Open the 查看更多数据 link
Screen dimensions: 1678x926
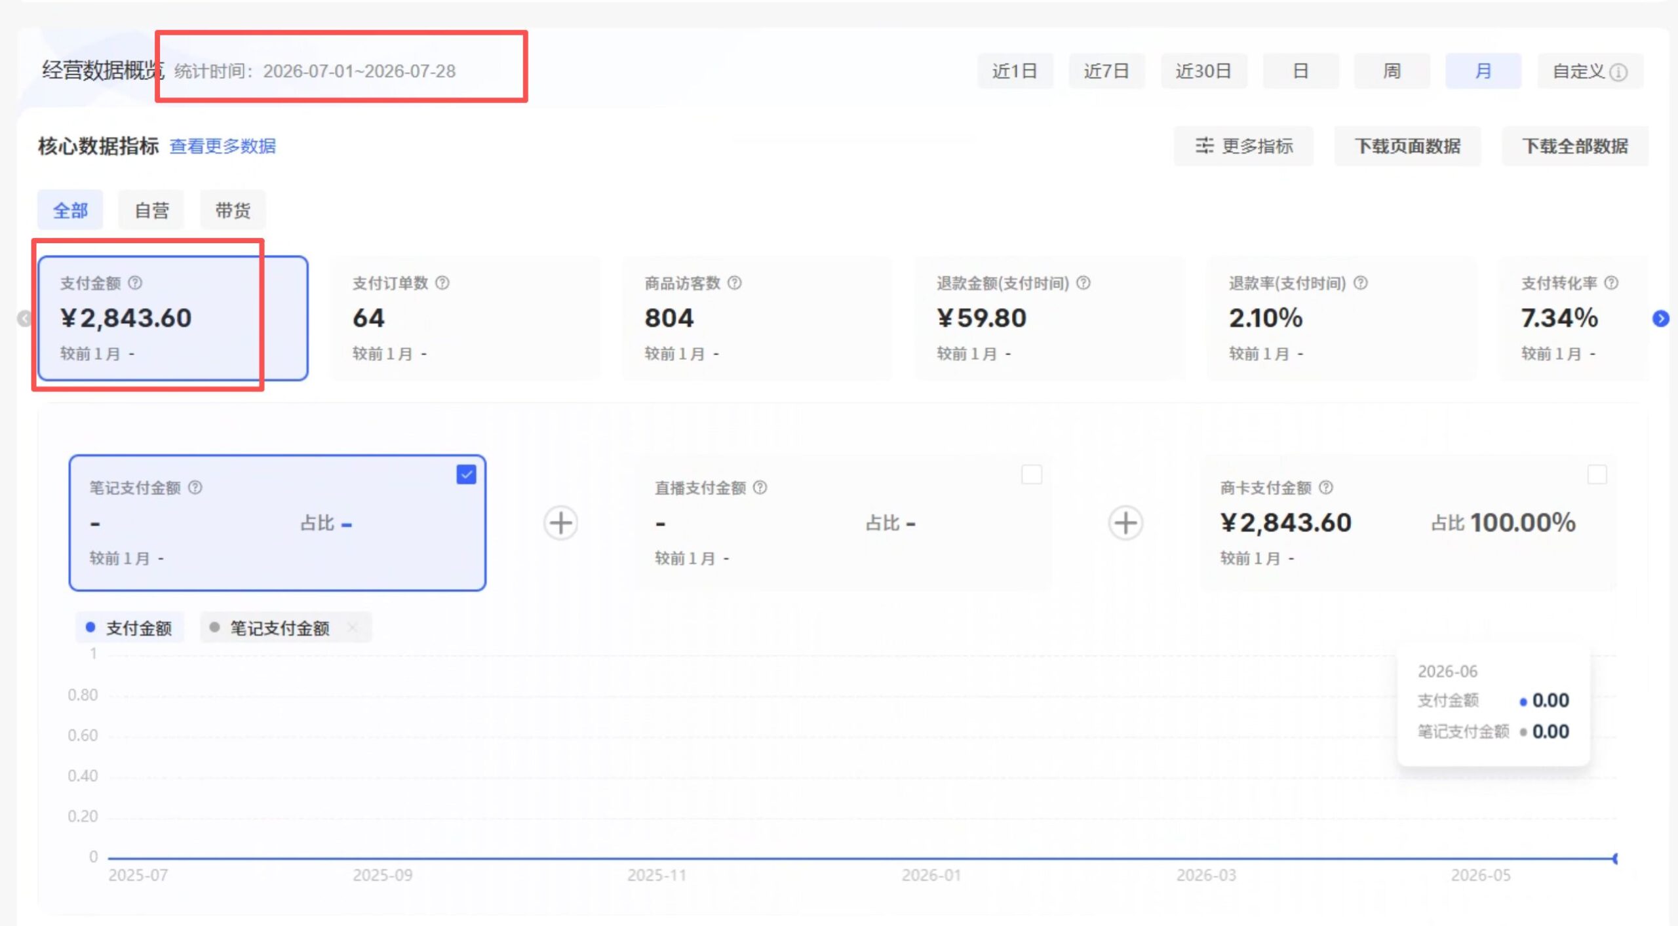coord(223,146)
